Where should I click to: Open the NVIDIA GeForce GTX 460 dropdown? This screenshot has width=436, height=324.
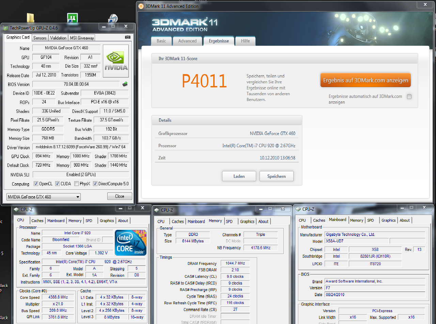44,197
